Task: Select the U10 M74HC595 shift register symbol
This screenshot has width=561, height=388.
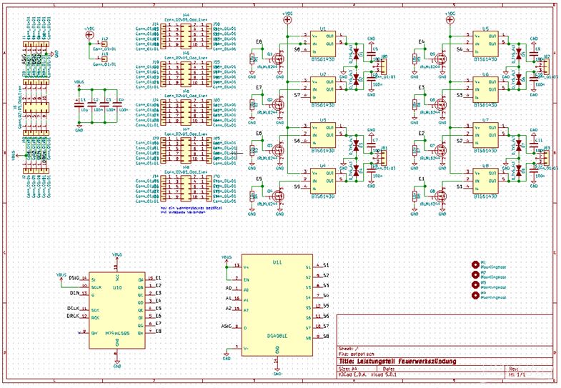Action: pos(117,310)
